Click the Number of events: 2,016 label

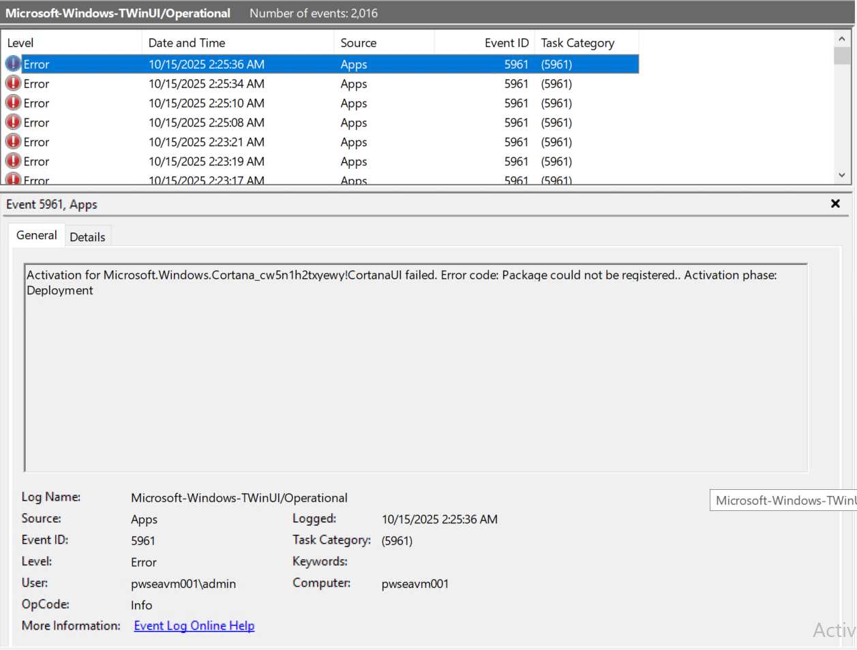(x=314, y=13)
